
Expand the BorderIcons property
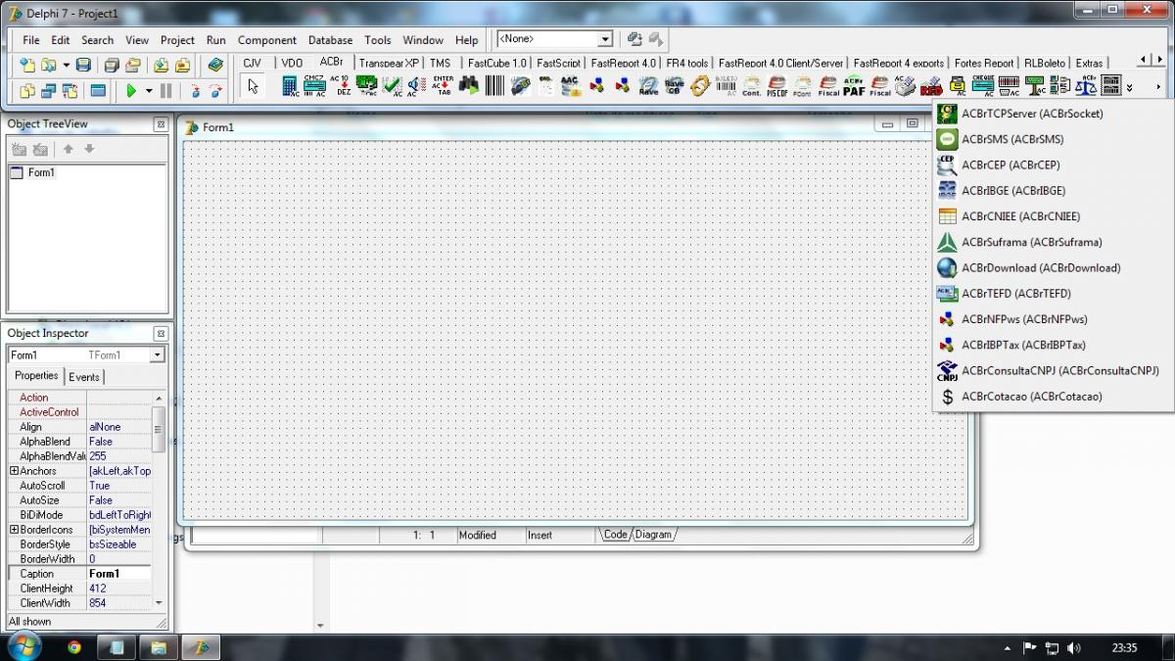pyautogui.click(x=14, y=530)
